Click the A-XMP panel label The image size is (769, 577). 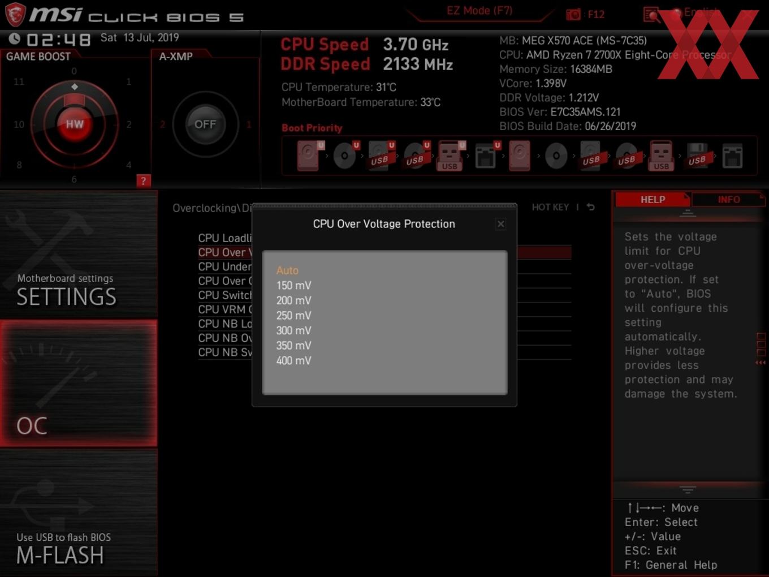tap(176, 57)
